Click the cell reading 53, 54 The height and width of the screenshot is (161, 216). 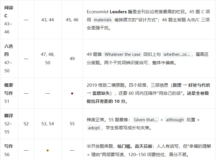click(48, 124)
